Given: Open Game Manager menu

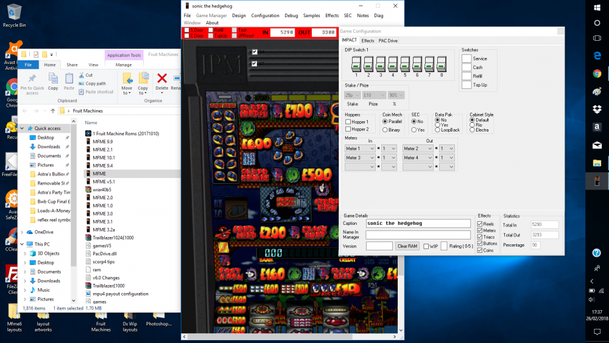Looking at the screenshot, I should 211,16.
